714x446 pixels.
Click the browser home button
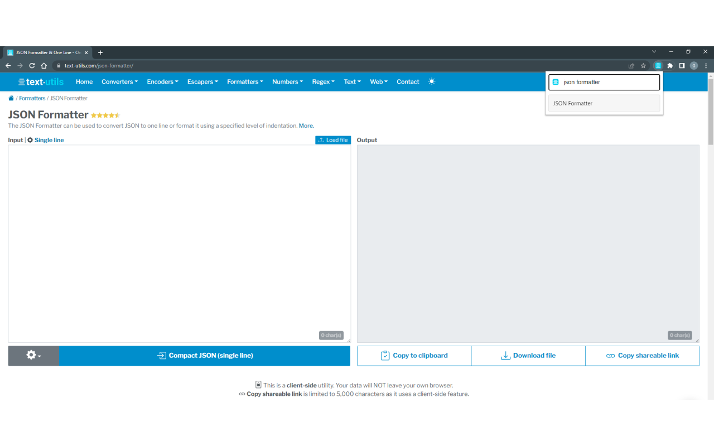[x=44, y=66]
